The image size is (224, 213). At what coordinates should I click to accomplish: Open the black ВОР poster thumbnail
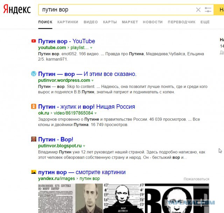tap(177, 198)
